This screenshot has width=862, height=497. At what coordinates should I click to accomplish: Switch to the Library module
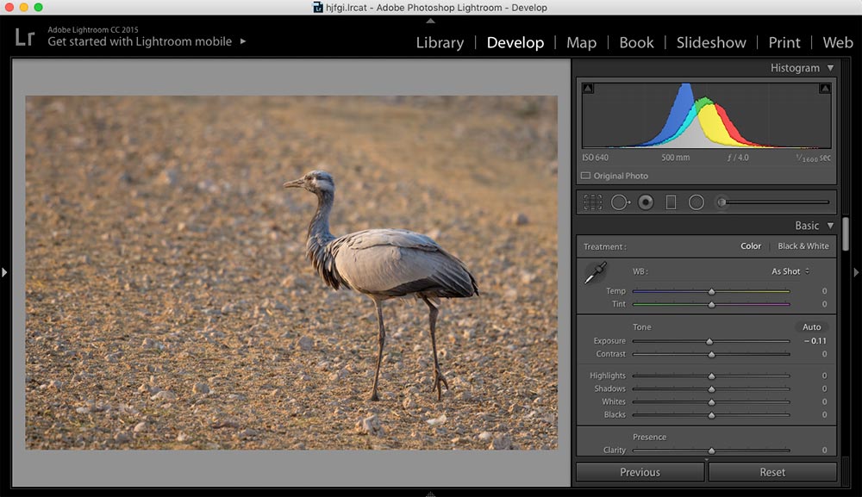pyautogui.click(x=440, y=42)
